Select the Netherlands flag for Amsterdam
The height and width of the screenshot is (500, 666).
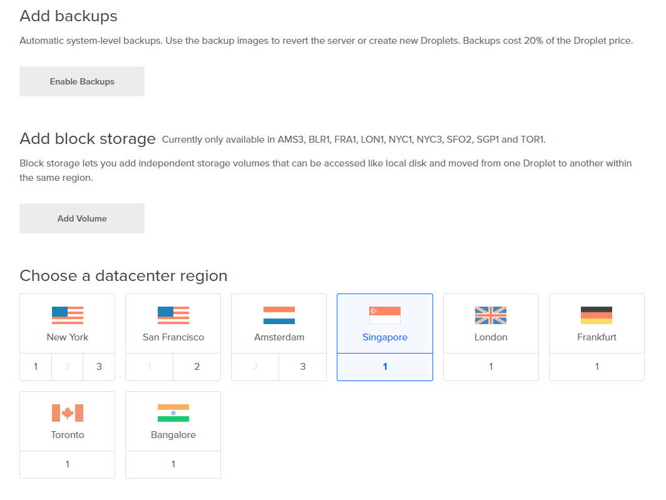[x=279, y=315]
